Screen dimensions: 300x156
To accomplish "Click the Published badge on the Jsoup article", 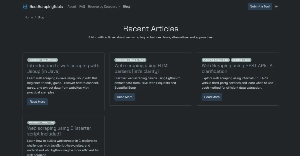I will (42, 60).
